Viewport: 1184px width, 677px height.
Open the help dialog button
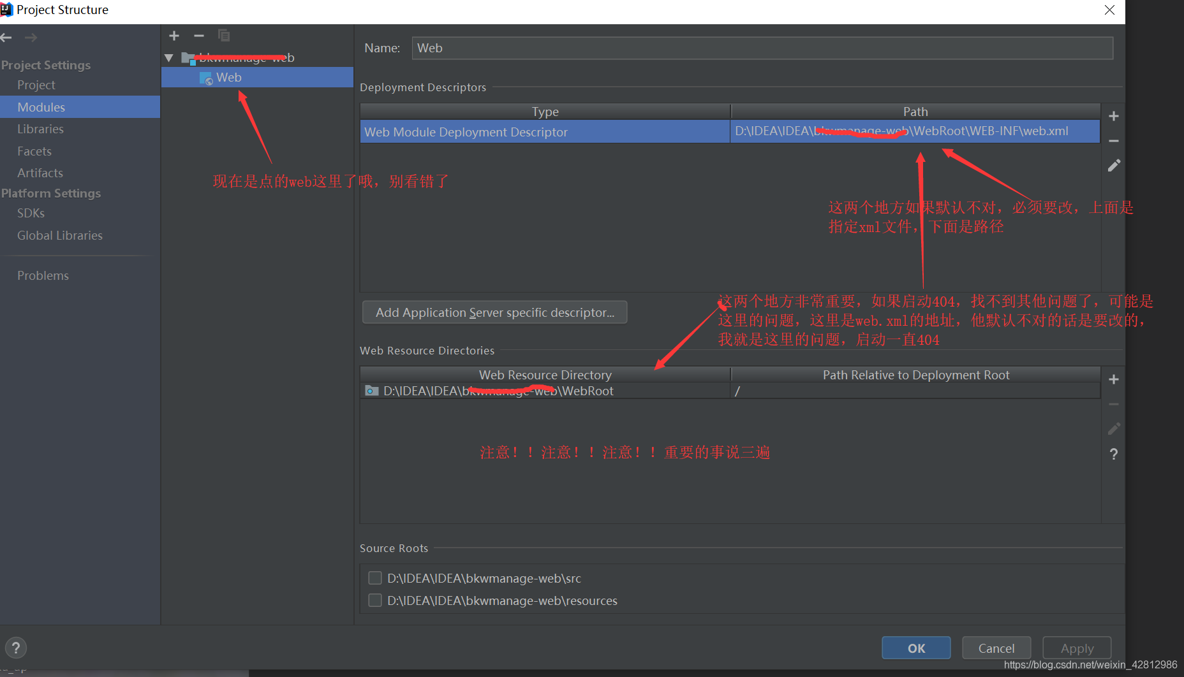16,648
